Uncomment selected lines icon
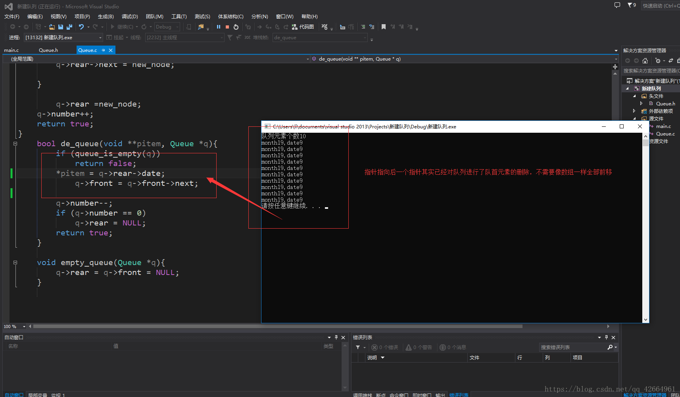This screenshot has height=397, width=680. click(372, 27)
